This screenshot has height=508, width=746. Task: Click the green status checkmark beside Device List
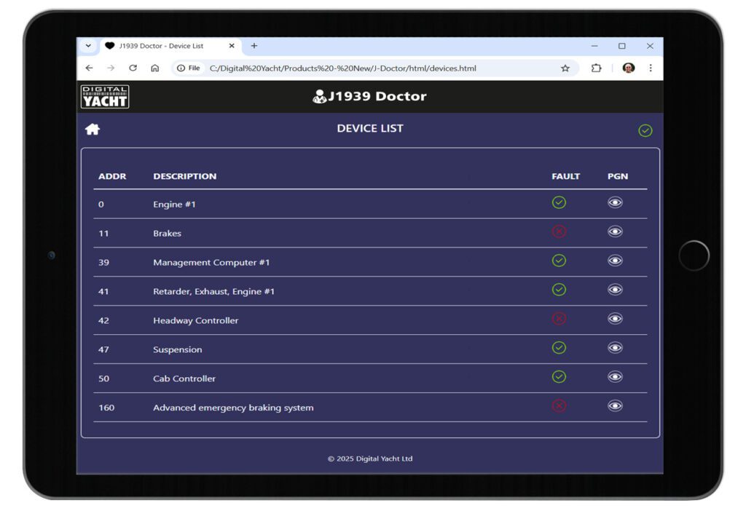(x=645, y=130)
